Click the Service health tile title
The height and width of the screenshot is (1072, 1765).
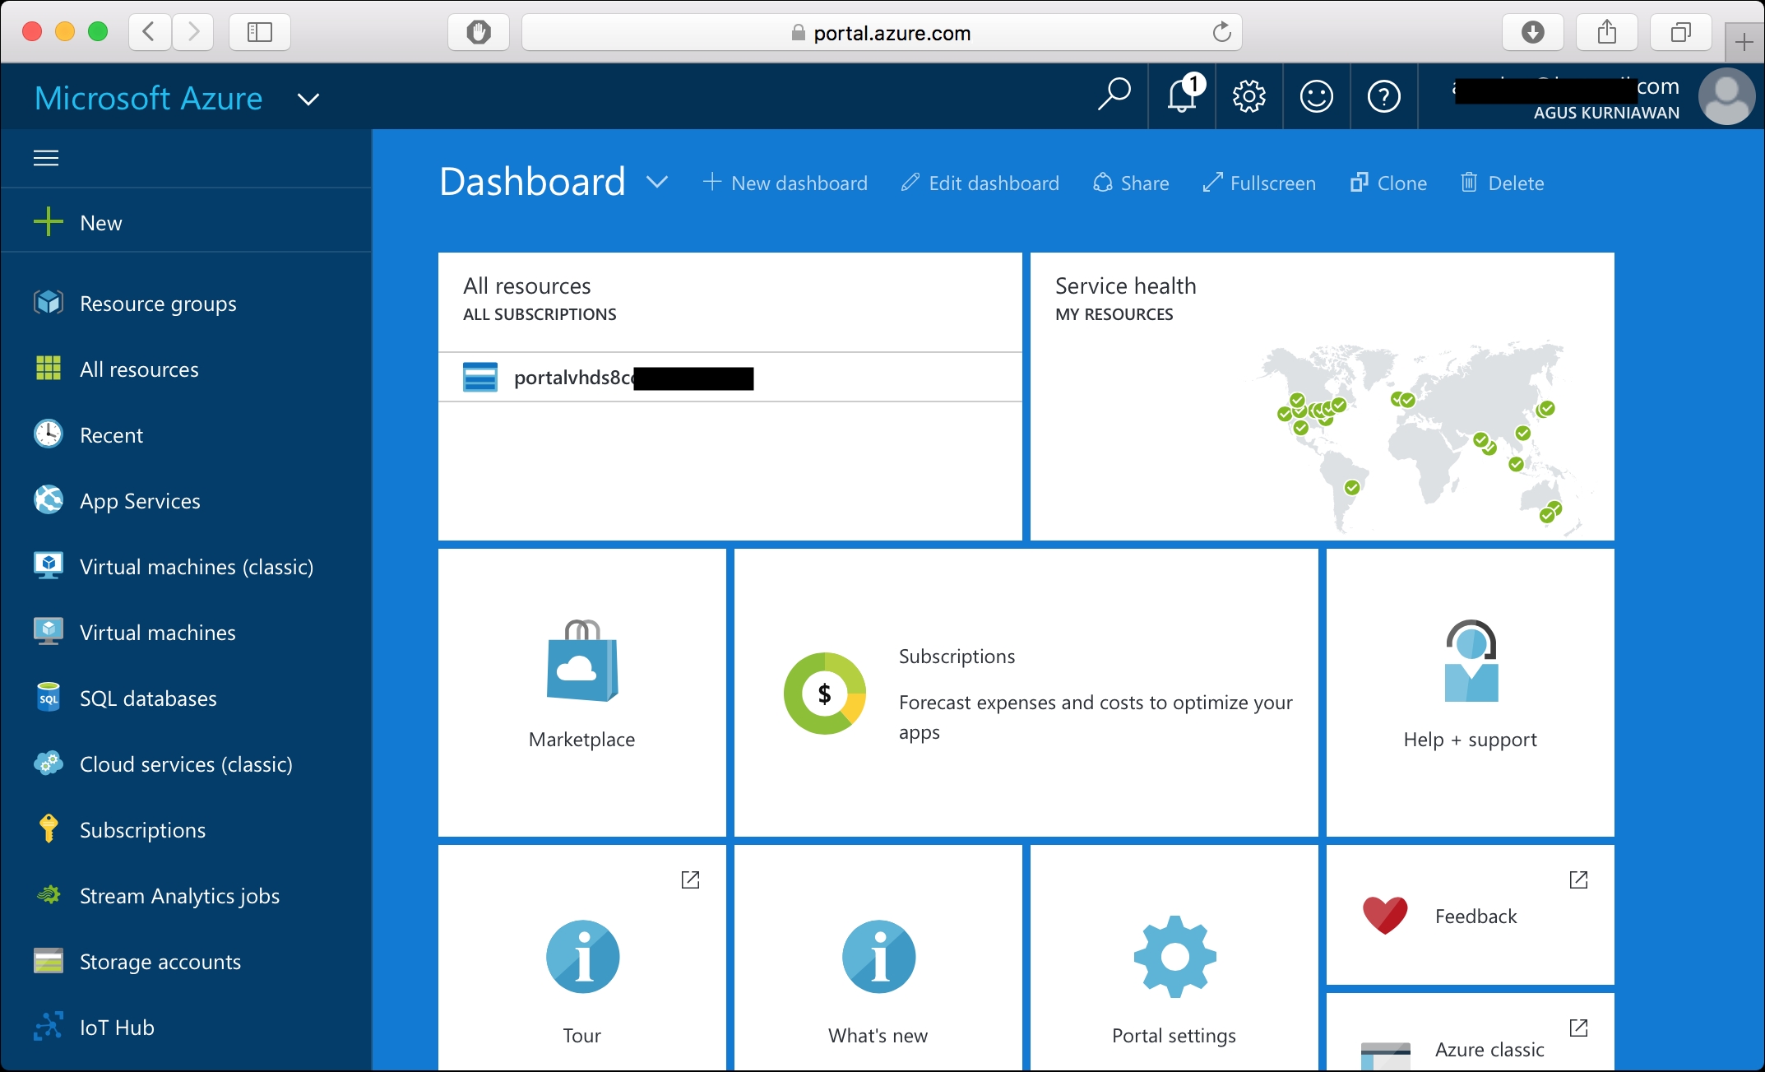tap(1125, 285)
